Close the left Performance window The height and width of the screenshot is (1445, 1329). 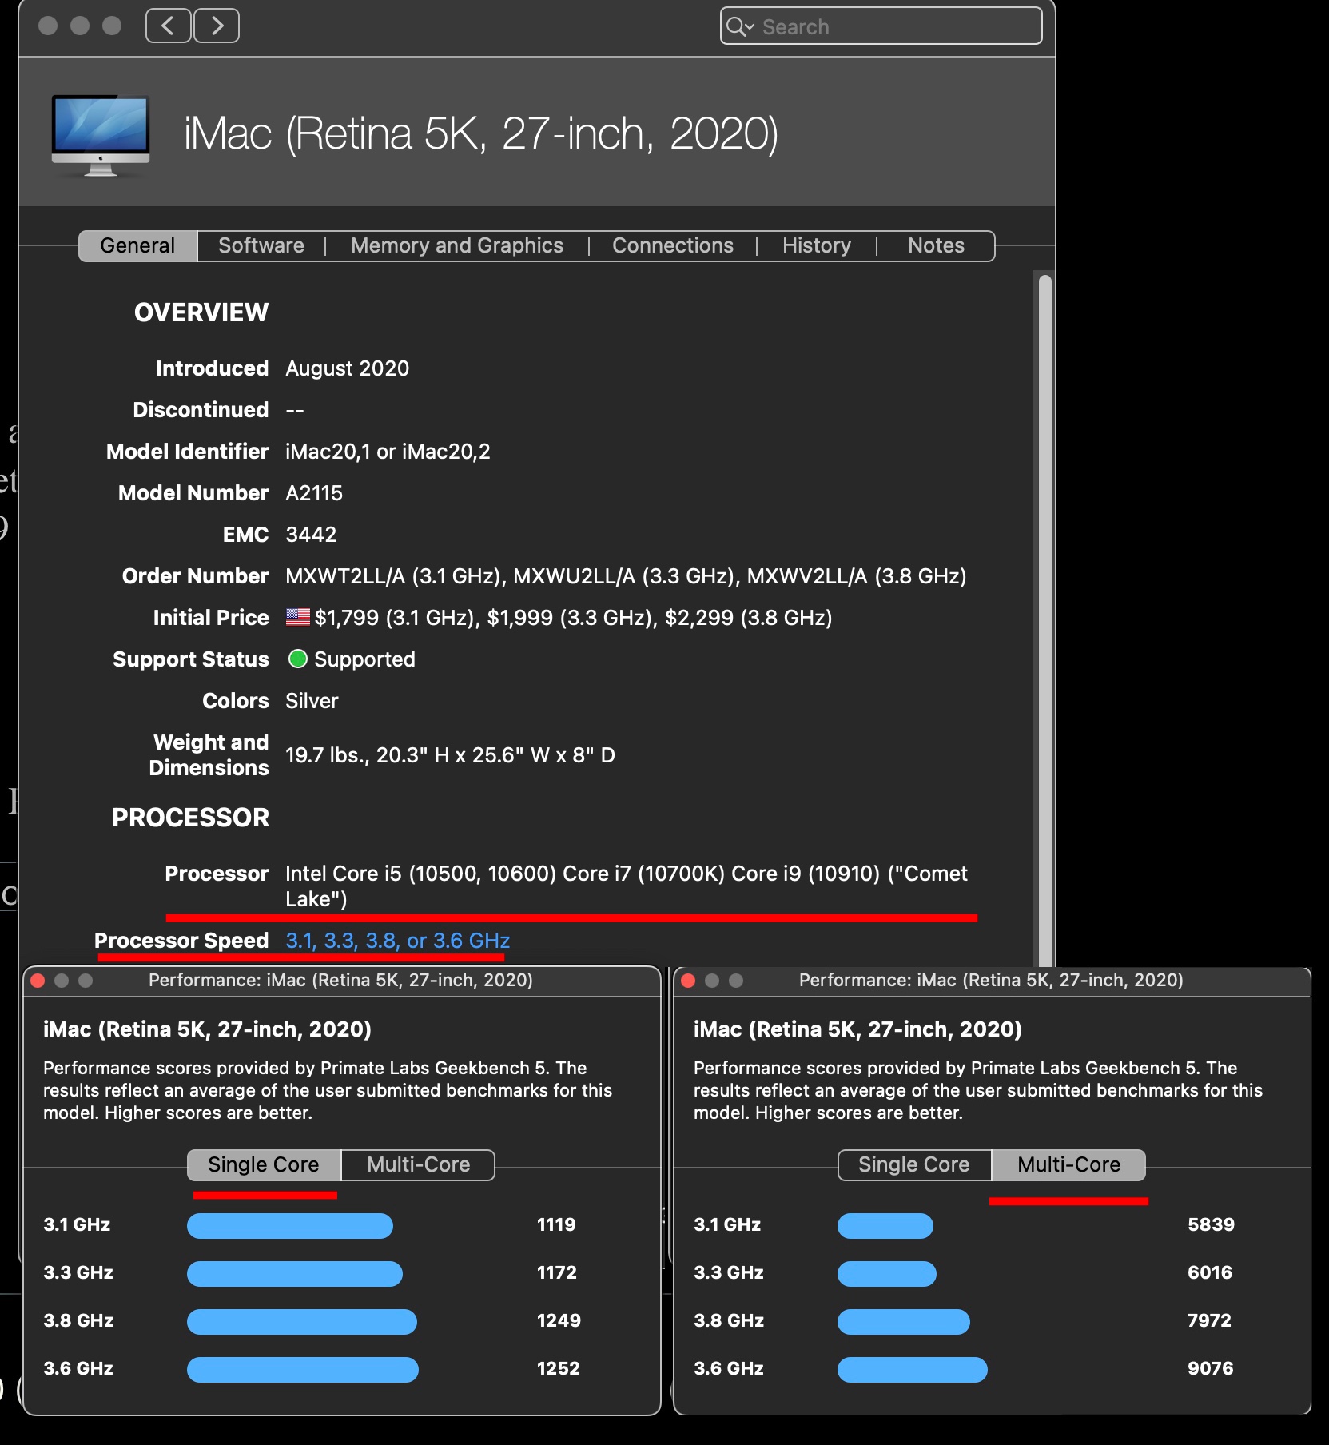[38, 981]
